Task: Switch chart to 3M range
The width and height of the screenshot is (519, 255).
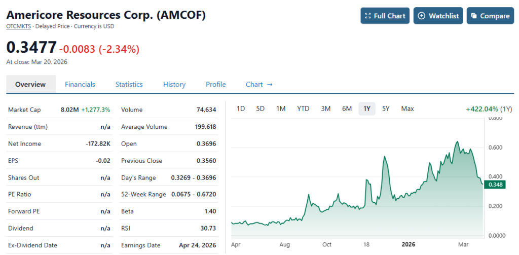Action: coord(326,108)
